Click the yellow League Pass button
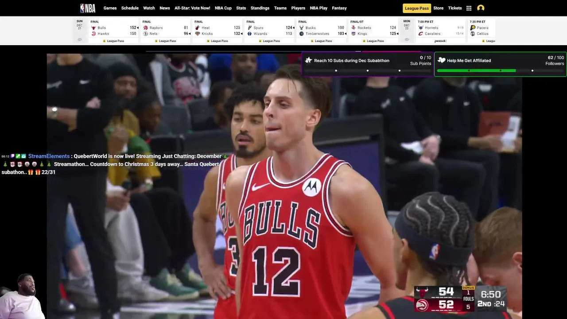The height and width of the screenshot is (319, 567). coord(416,8)
